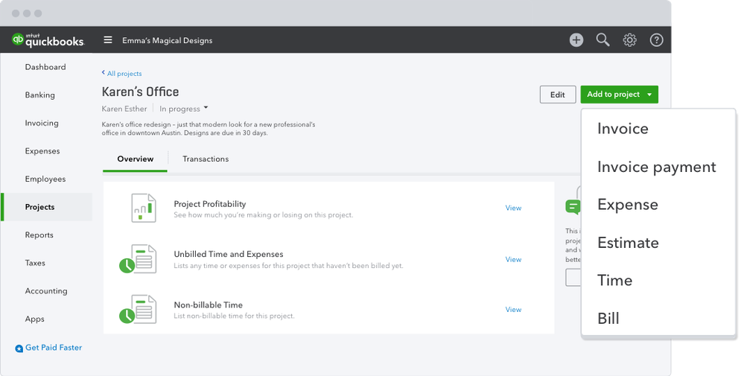The height and width of the screenshot is (376, 744).
Task: Open the Settings gear icon
Action: [x=630, y=40]
